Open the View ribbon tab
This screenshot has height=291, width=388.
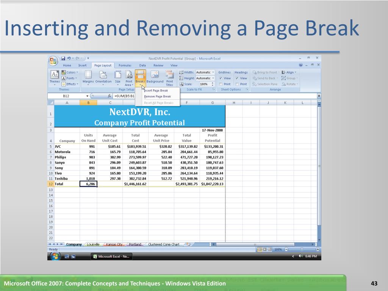pyautogui.click(x=174, y=65)
